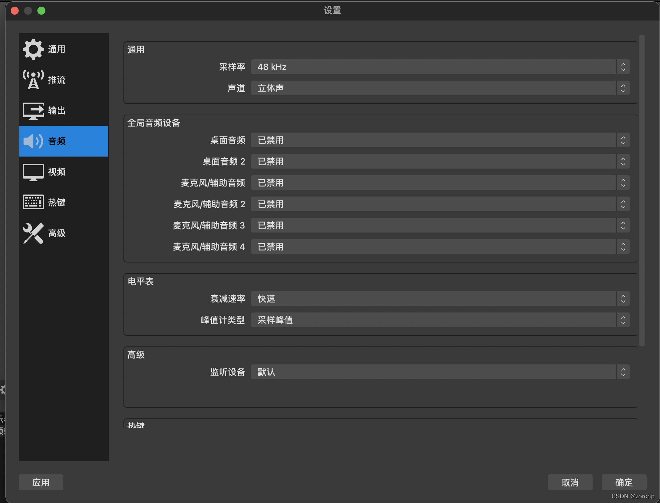Click the gear icon for 通用 settings
Viewport: 660px width, 503px height.
click(x=33, y=49)
